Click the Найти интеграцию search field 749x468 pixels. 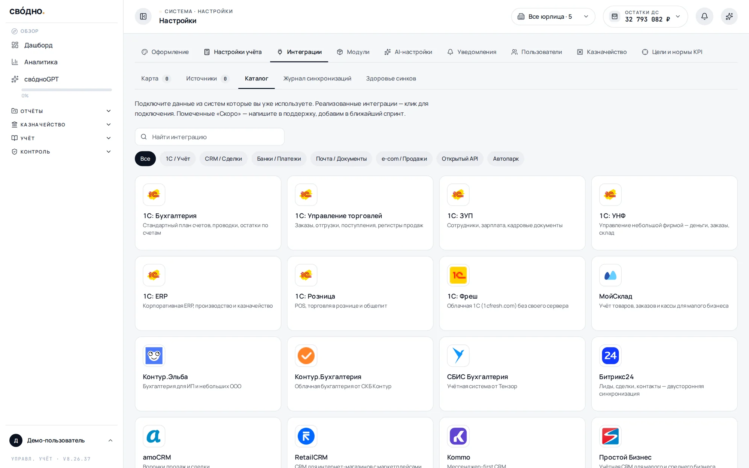[210, 137]
